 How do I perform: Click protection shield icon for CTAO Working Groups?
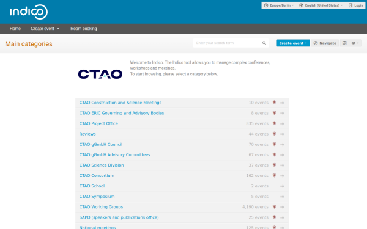pyautogui.click(x=275, y=207)
